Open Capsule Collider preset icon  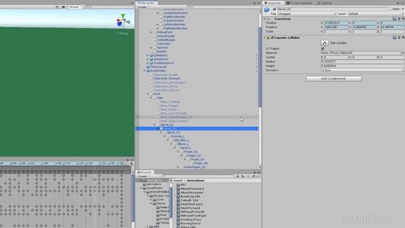click(399, 37)
